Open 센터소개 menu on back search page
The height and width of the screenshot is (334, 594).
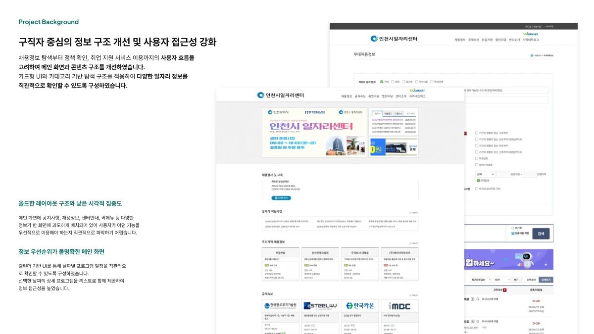point(514,40)
